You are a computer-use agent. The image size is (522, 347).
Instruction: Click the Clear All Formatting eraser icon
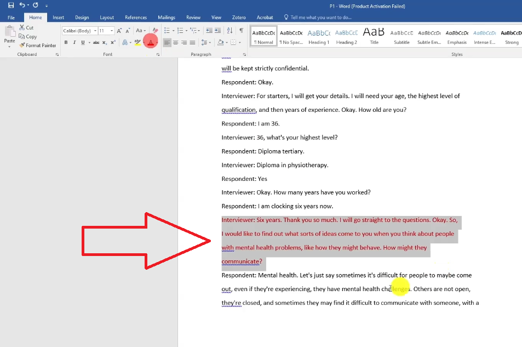point(155,31)
